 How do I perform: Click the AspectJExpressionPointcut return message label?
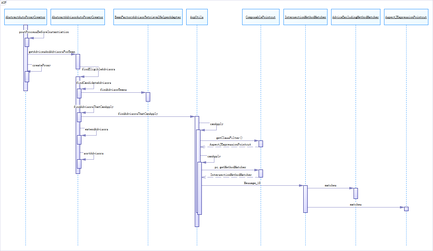coord(230,144)
